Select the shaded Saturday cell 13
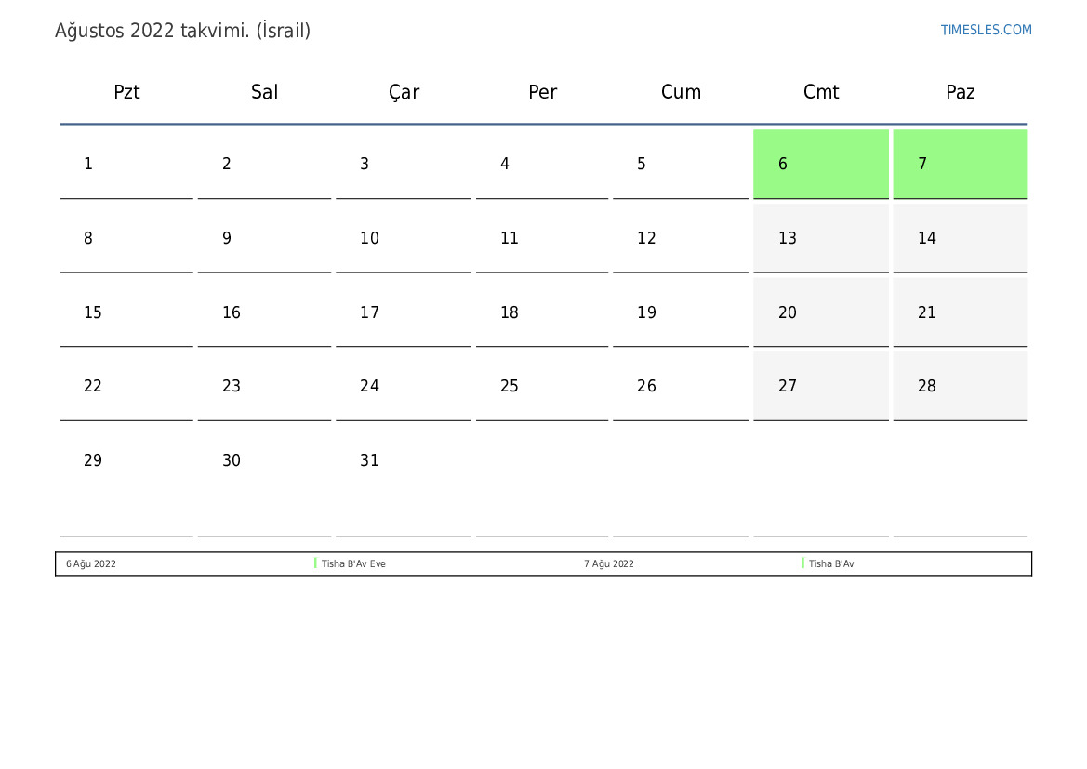The image size is (1087, 769). coord(821,239)
